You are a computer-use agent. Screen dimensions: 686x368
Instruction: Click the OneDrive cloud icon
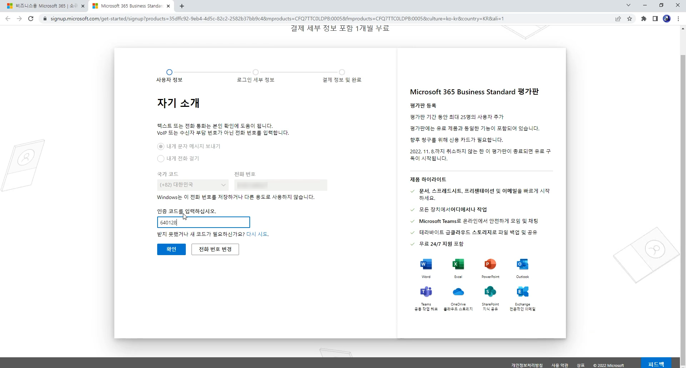[458, 292]
